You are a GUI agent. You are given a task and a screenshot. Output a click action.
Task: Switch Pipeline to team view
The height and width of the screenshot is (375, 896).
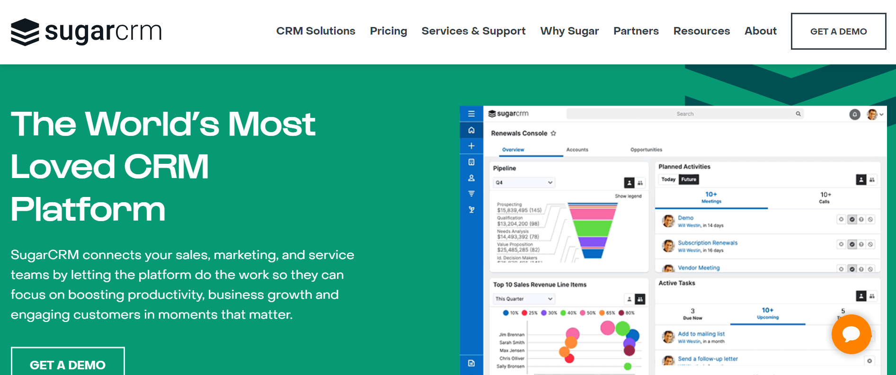640,183
